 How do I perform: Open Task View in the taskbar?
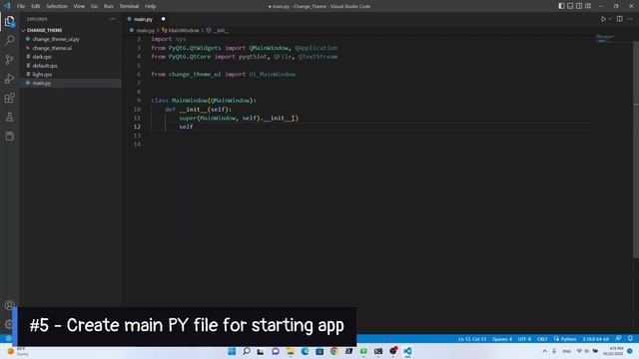261,351
